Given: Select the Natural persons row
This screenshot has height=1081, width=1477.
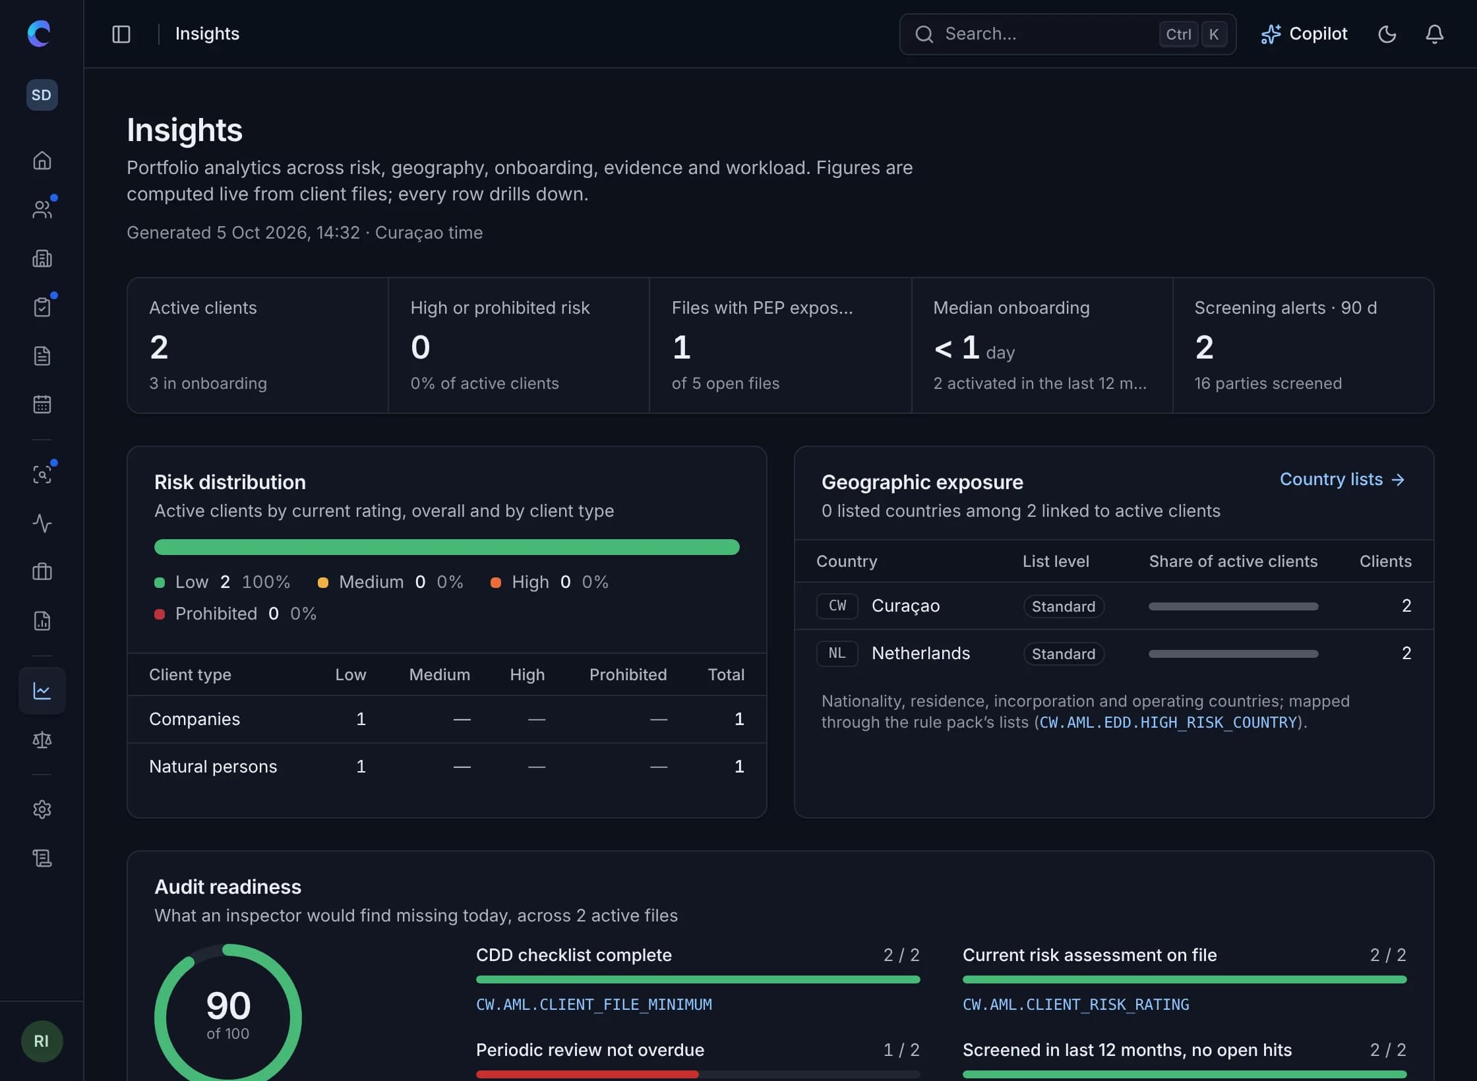Looking at the screenshot, I should click(x=447, y=767).
